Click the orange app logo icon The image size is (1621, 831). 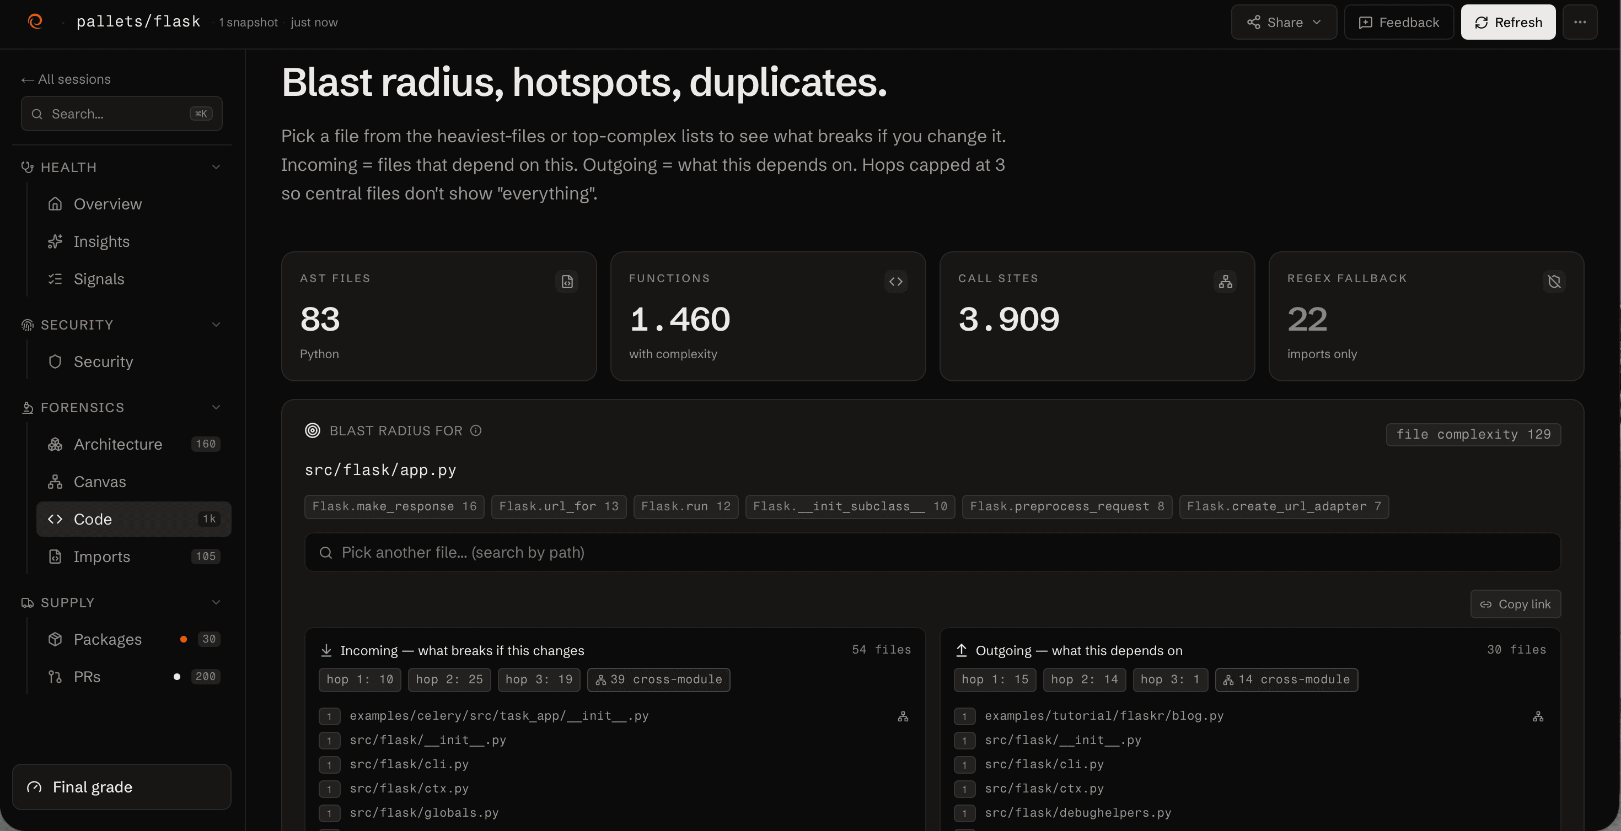(x=35, y=21)
